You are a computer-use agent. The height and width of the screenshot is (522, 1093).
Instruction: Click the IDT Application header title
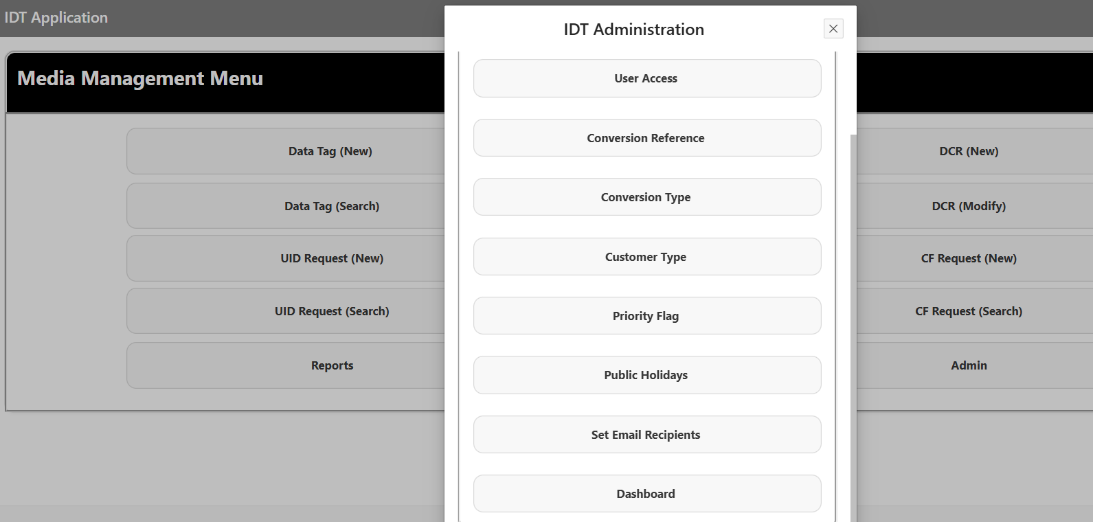[56, 18]
